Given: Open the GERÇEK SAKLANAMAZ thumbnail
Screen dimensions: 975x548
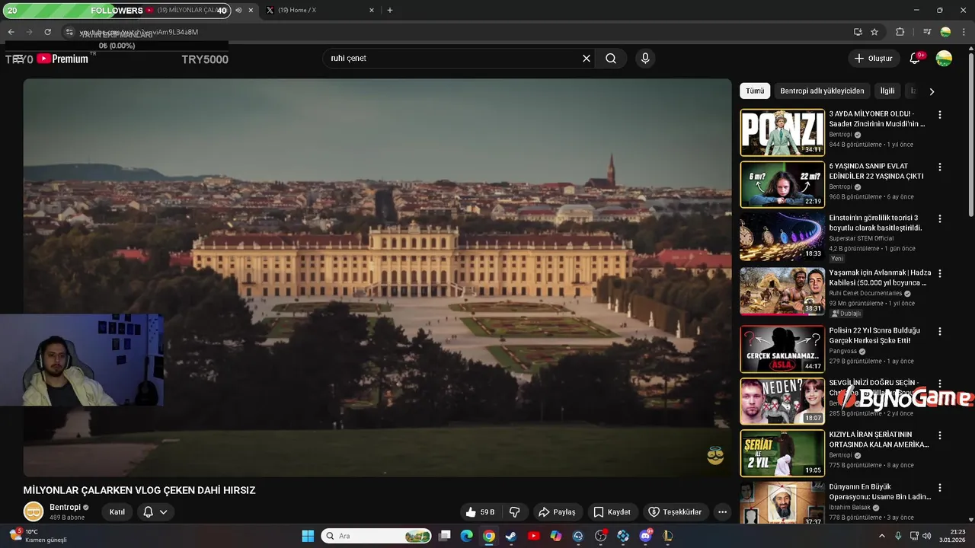Looking at the screenshot, I should (782, 349).
